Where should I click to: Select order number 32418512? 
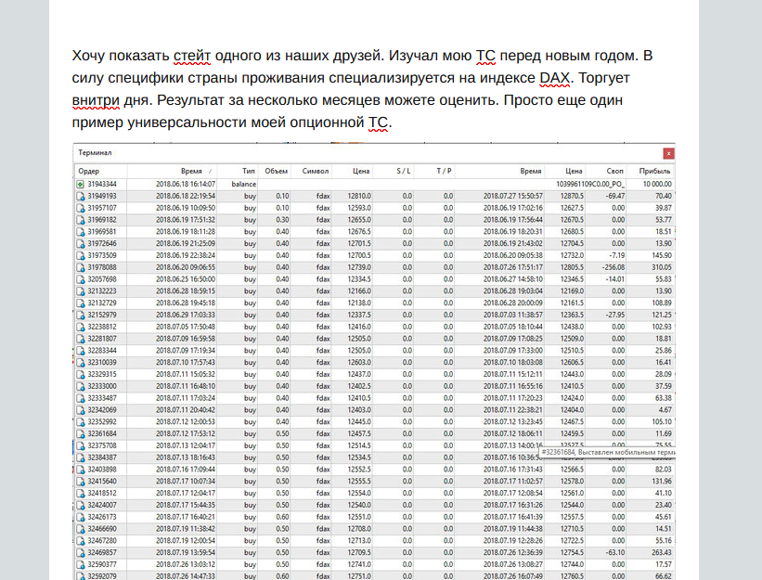click(x=102, y=493)
